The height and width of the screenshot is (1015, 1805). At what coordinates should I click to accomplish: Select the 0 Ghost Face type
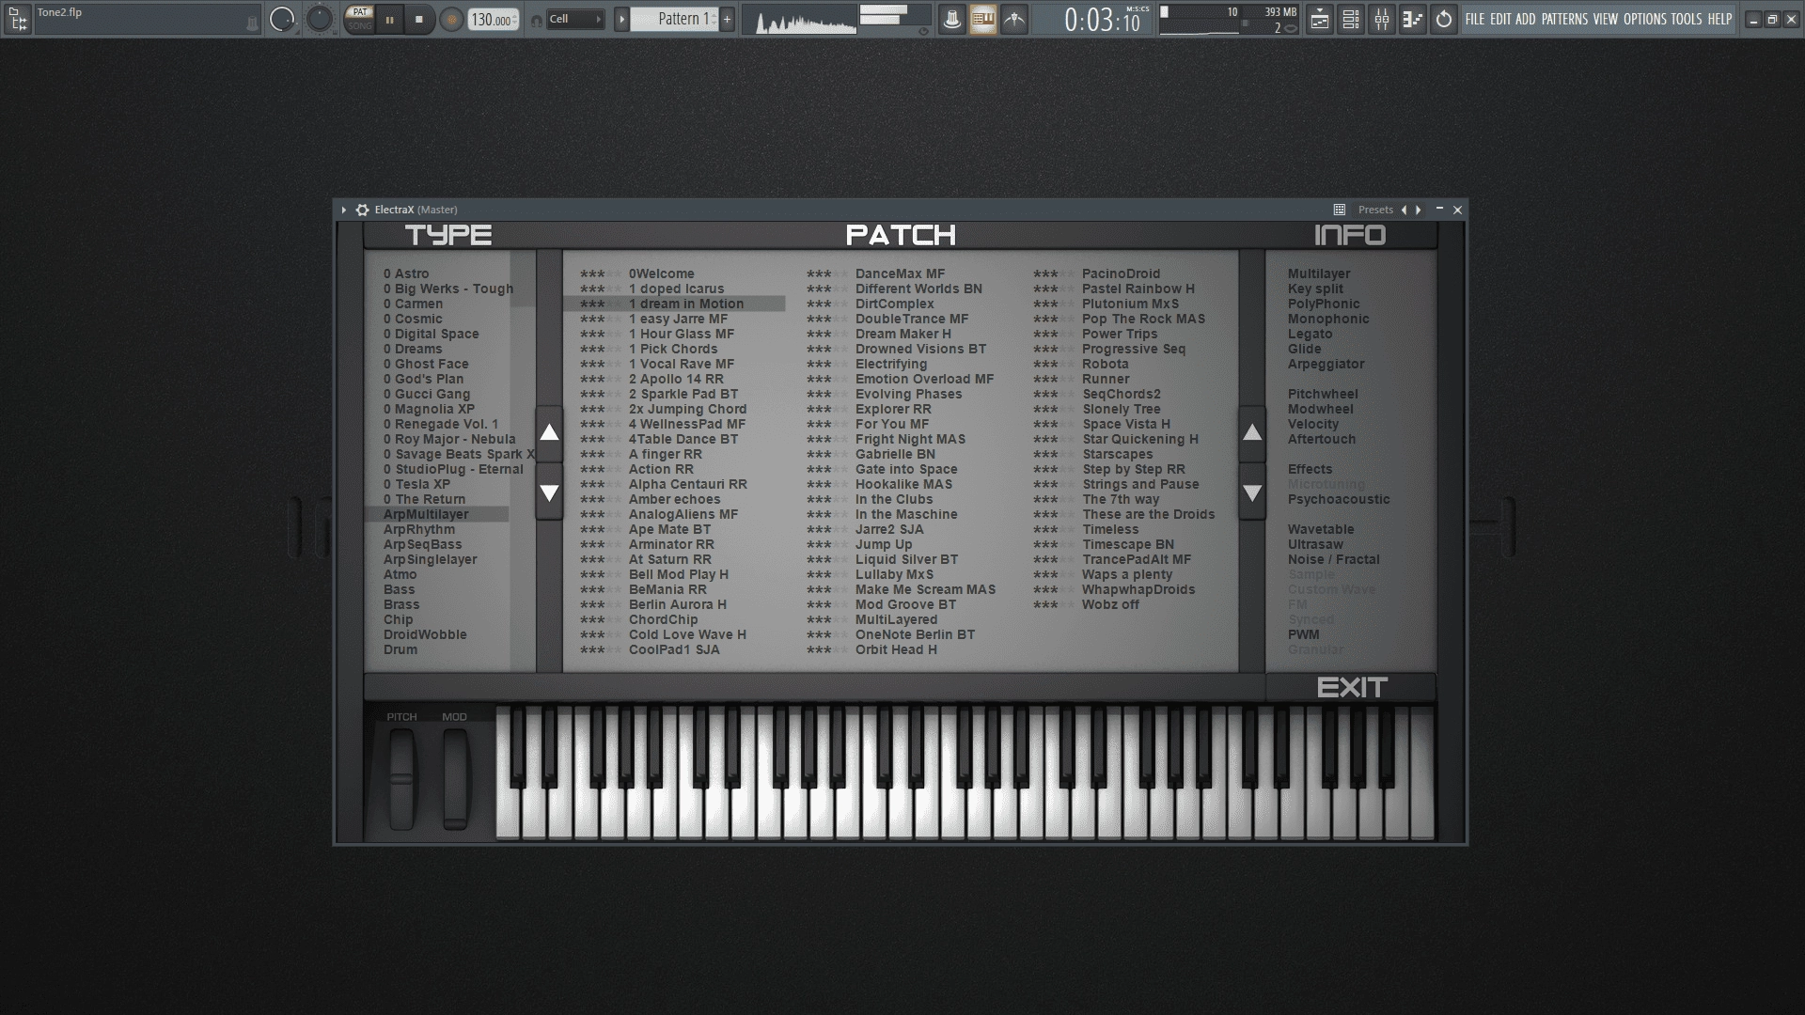point(426,364)
